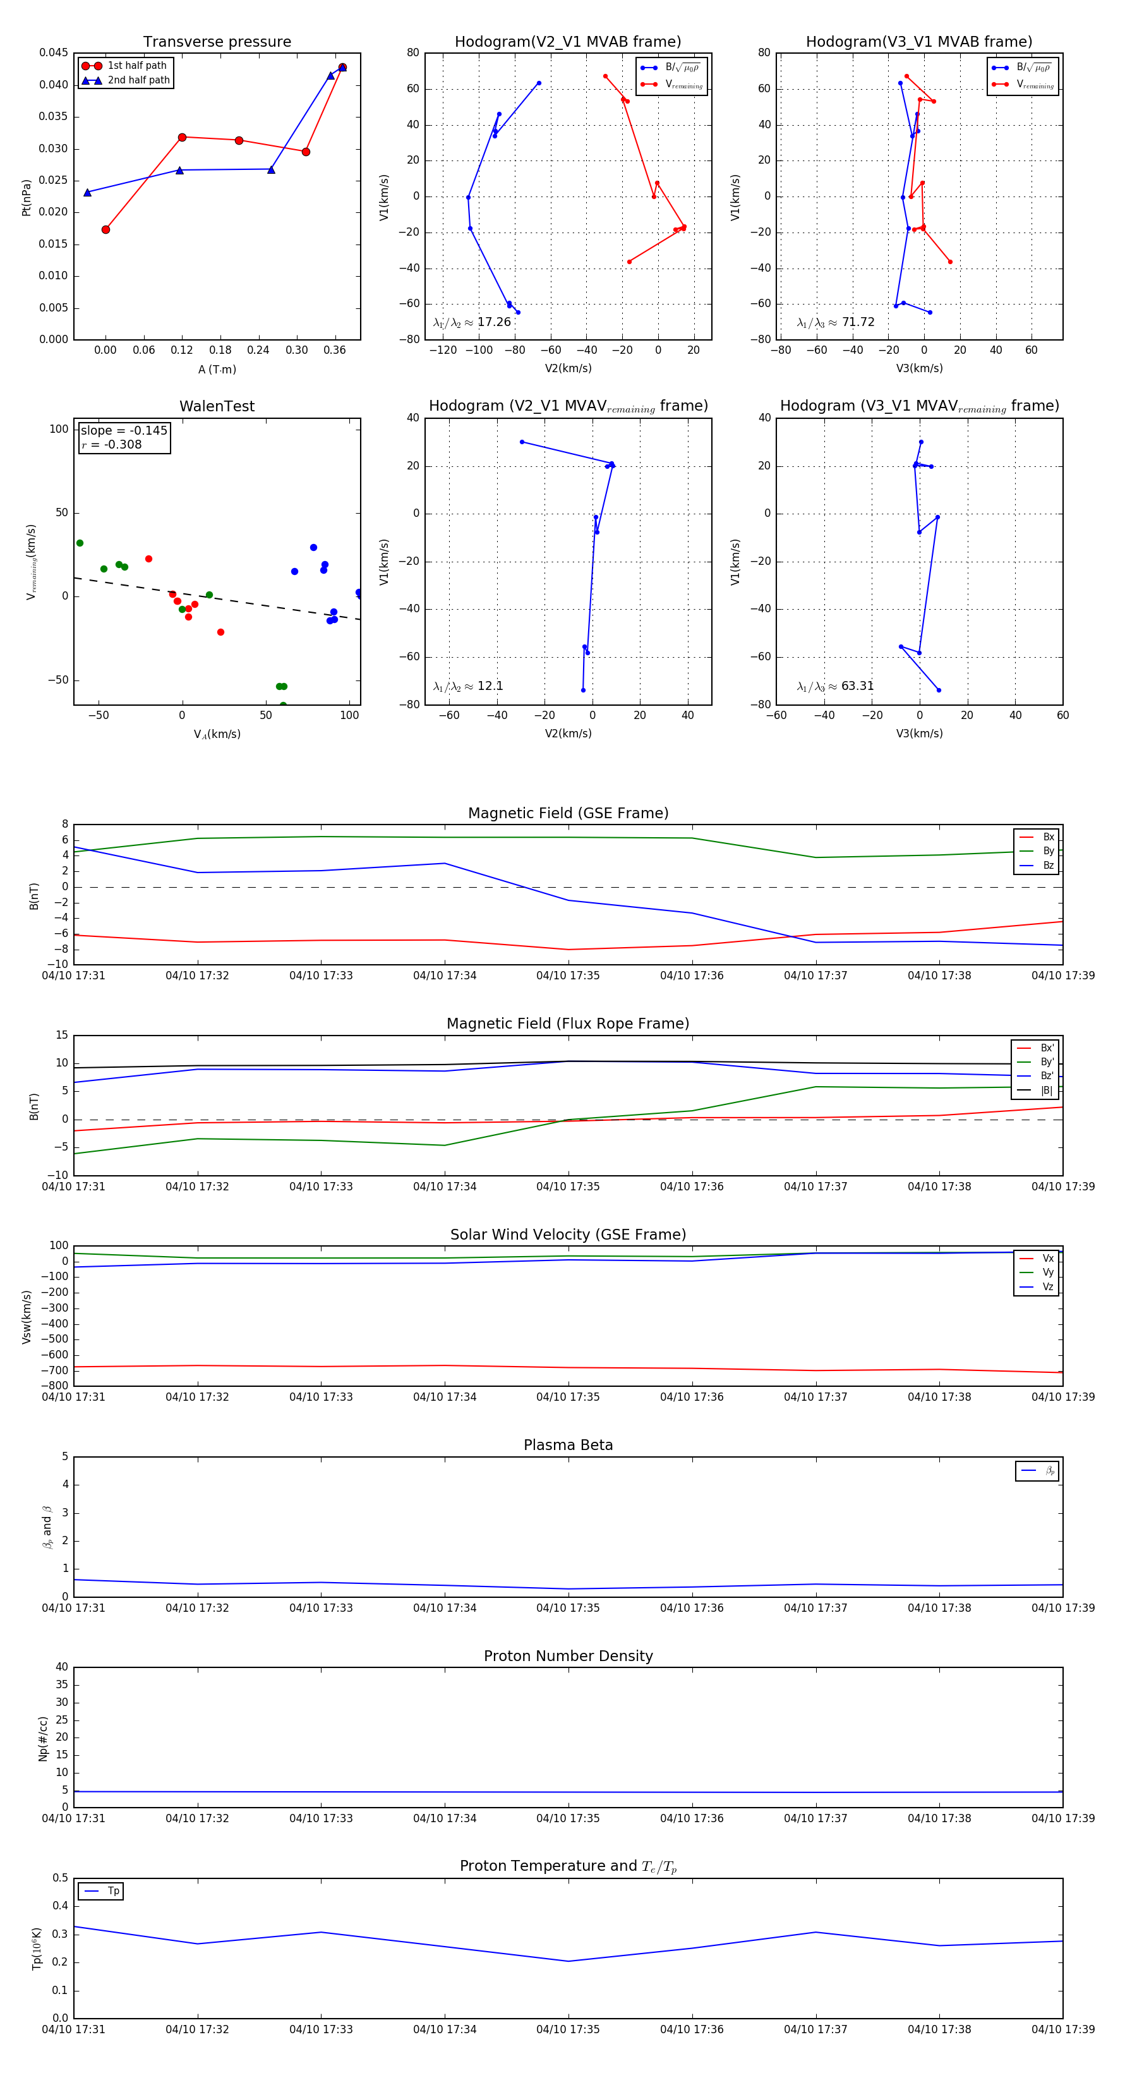Image resolution: width=1137 pixels, height=2085 pixels.
Task: Select the "Tp" legend entry
Action: [102, 1892]
